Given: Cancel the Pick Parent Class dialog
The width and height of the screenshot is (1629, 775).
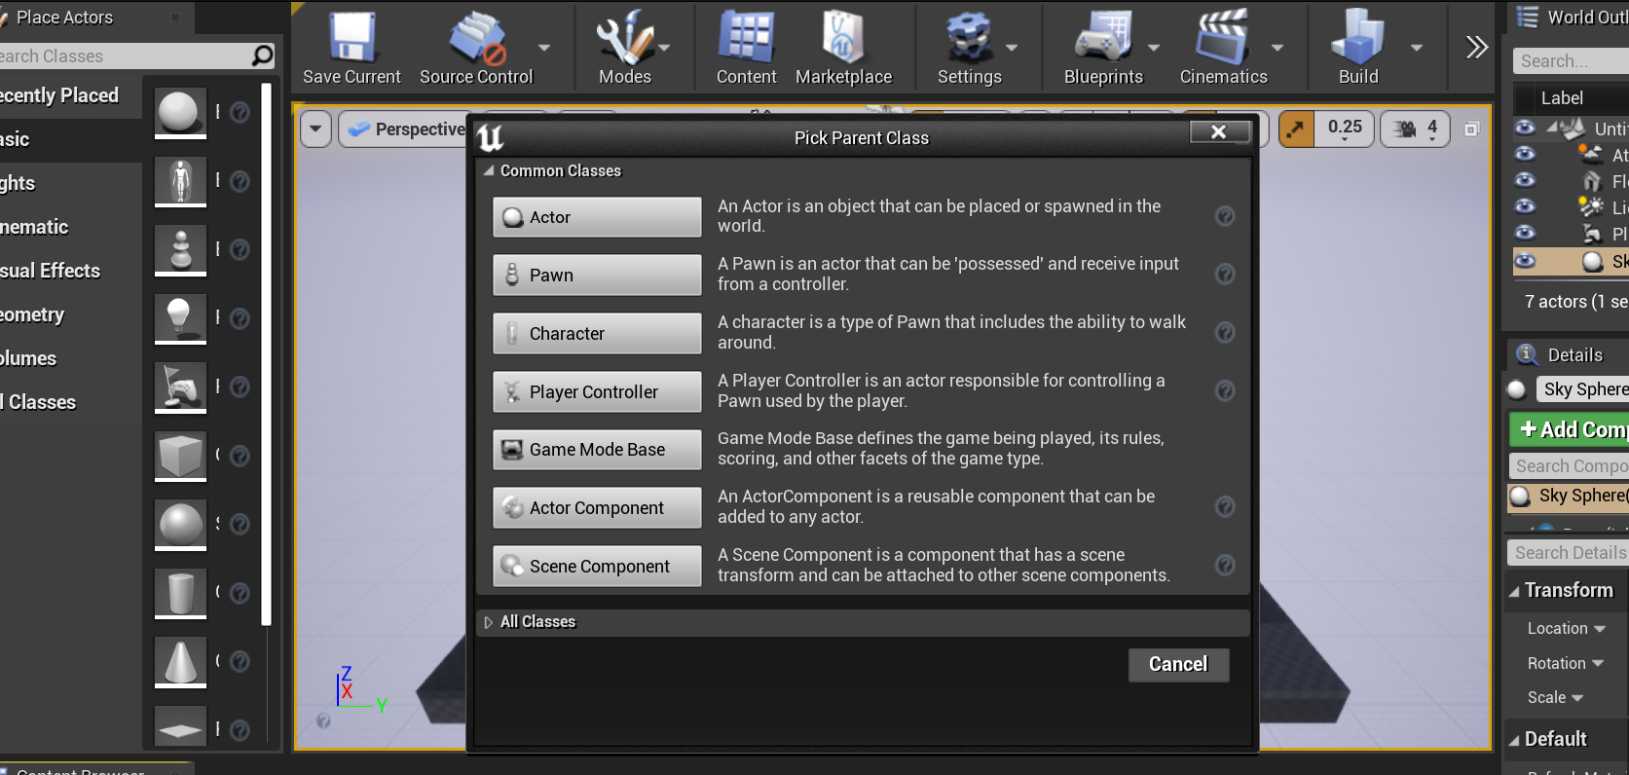Looking at the screenshot, I should [x=1178, y=664].
